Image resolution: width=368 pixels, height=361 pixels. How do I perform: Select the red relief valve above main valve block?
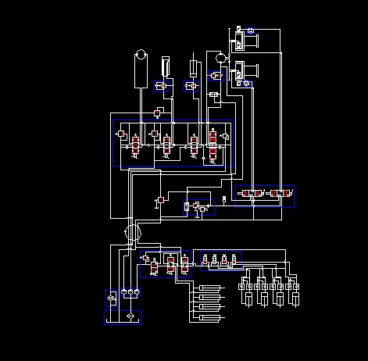[157, 113]
